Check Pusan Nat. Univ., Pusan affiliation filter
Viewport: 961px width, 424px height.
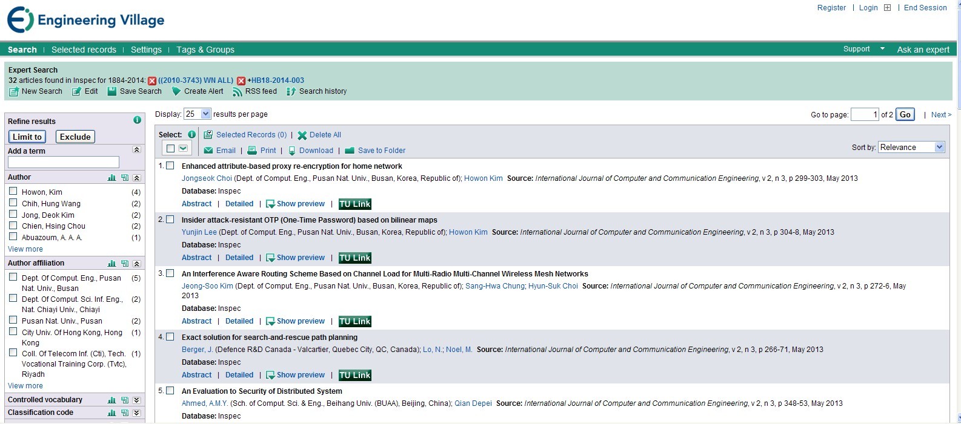point(13,320)
